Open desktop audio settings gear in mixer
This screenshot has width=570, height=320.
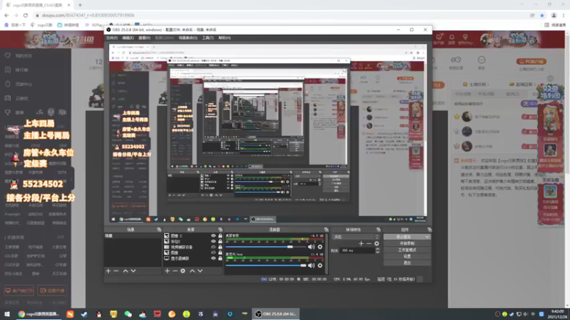click(320, 247)
